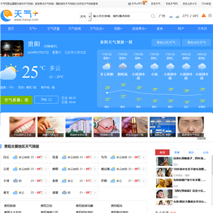Click the search magnifier icon
Image resolution: width=213 pixels, height=213 pixels.
tap(153, 16)
